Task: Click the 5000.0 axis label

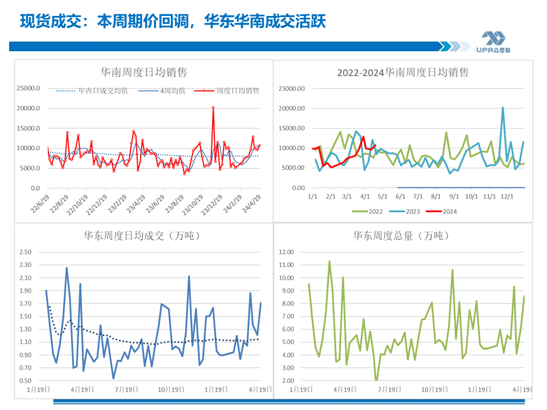Action: [30, 168]
